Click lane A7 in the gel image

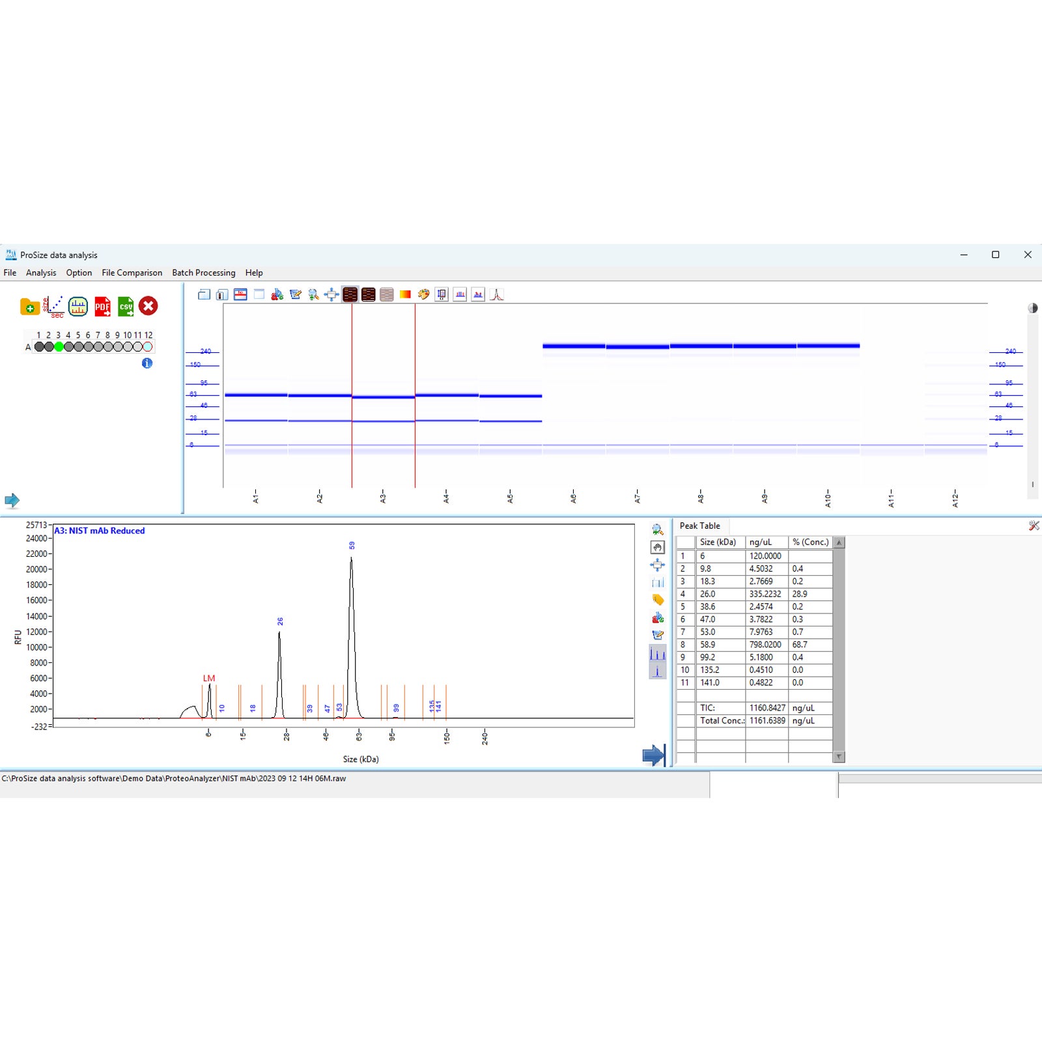[x=638, y=395]
